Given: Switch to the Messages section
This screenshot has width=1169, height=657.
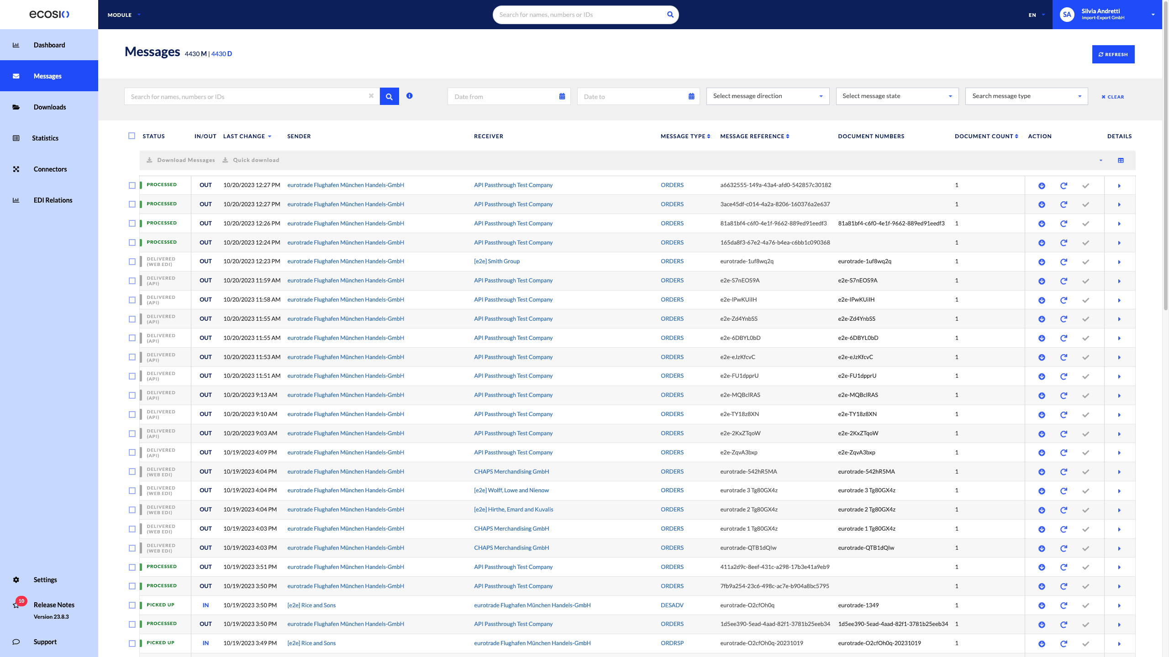Looking at the screenshot, I should click(x=47, y=76).
